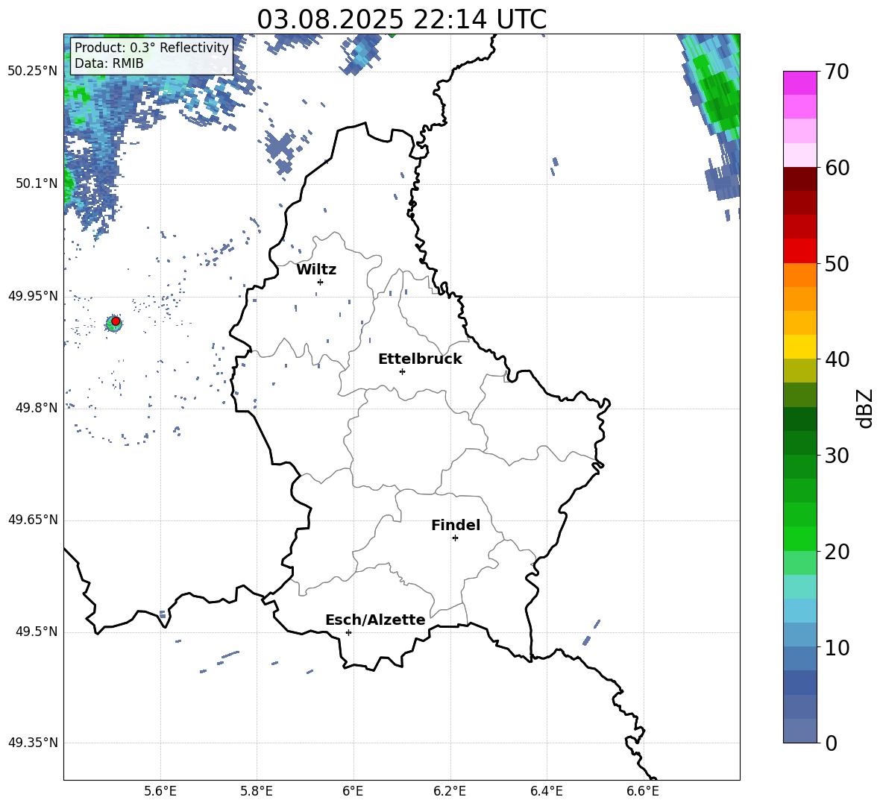Click the 5.6°E longitude label
883x806 pixels.
160,791
